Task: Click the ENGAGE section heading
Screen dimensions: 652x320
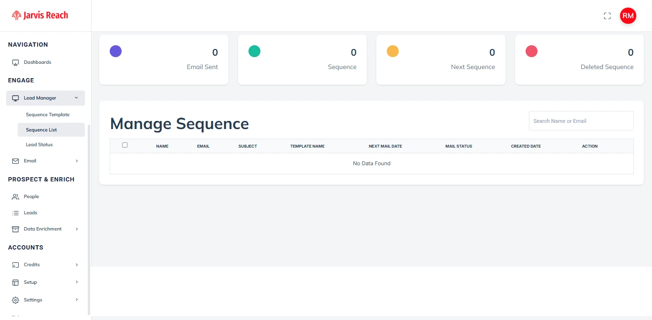Action: click(x=21, y=80)
